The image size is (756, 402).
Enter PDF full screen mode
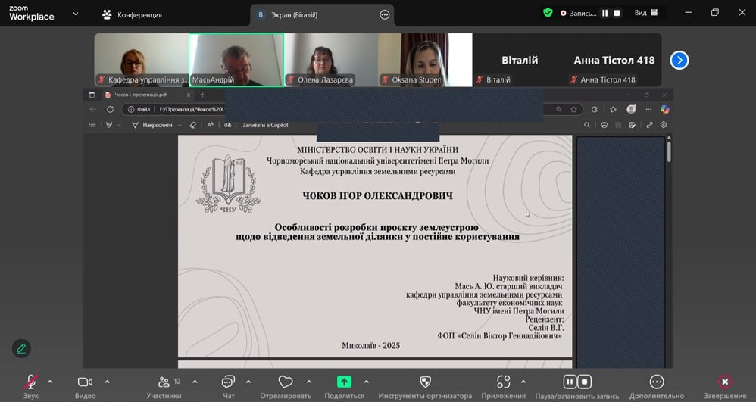(649, 125)
